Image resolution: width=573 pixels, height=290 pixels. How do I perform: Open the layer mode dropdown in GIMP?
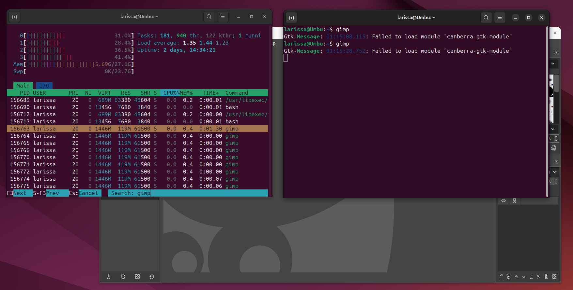[554, 172]
